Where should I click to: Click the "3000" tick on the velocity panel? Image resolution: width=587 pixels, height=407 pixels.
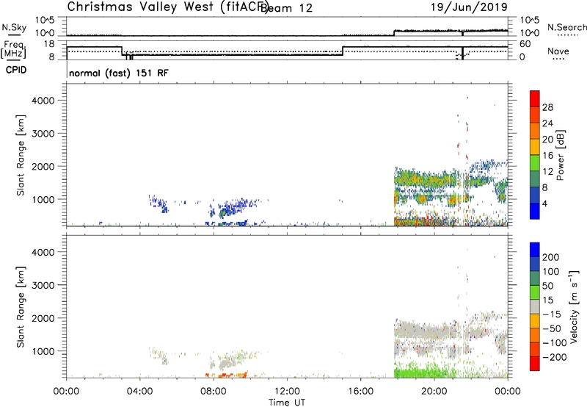43,285
